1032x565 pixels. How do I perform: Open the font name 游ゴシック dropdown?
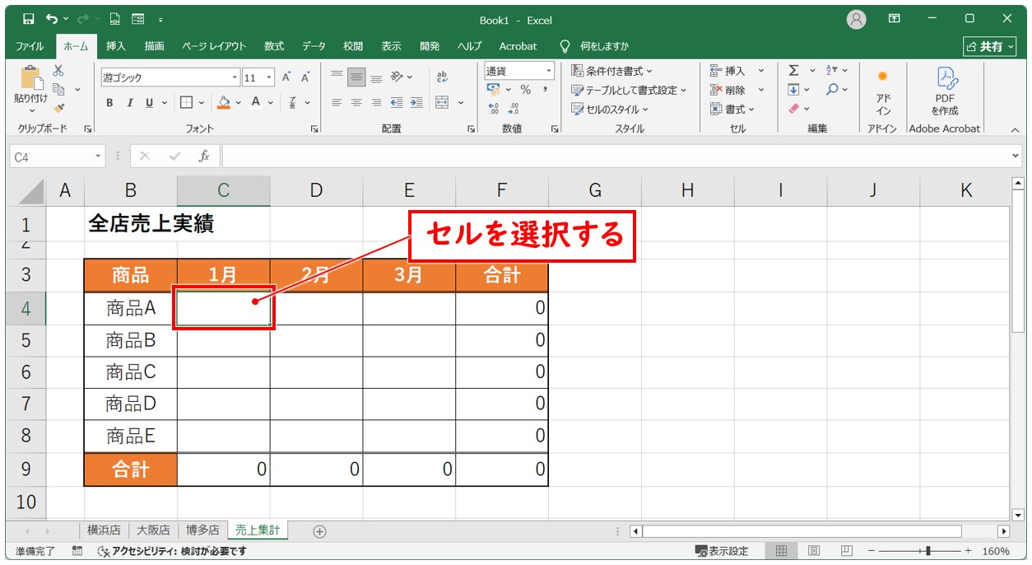click(235, 77)
